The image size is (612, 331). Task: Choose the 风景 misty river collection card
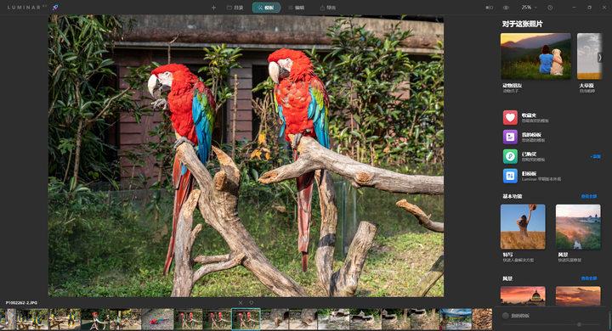(578, 227)
